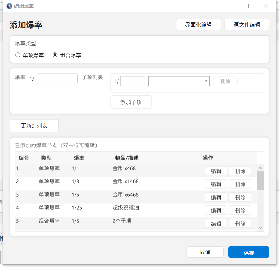This screenshot has height=267, width=279.
Task: Click 删除 next to the sub-item dropdown
Action: [225, 81]
